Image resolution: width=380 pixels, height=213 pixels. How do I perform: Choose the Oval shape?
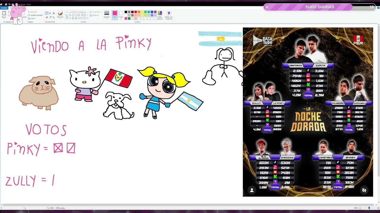click(73, 12)
